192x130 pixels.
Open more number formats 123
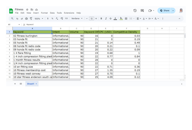coord(66,18)
